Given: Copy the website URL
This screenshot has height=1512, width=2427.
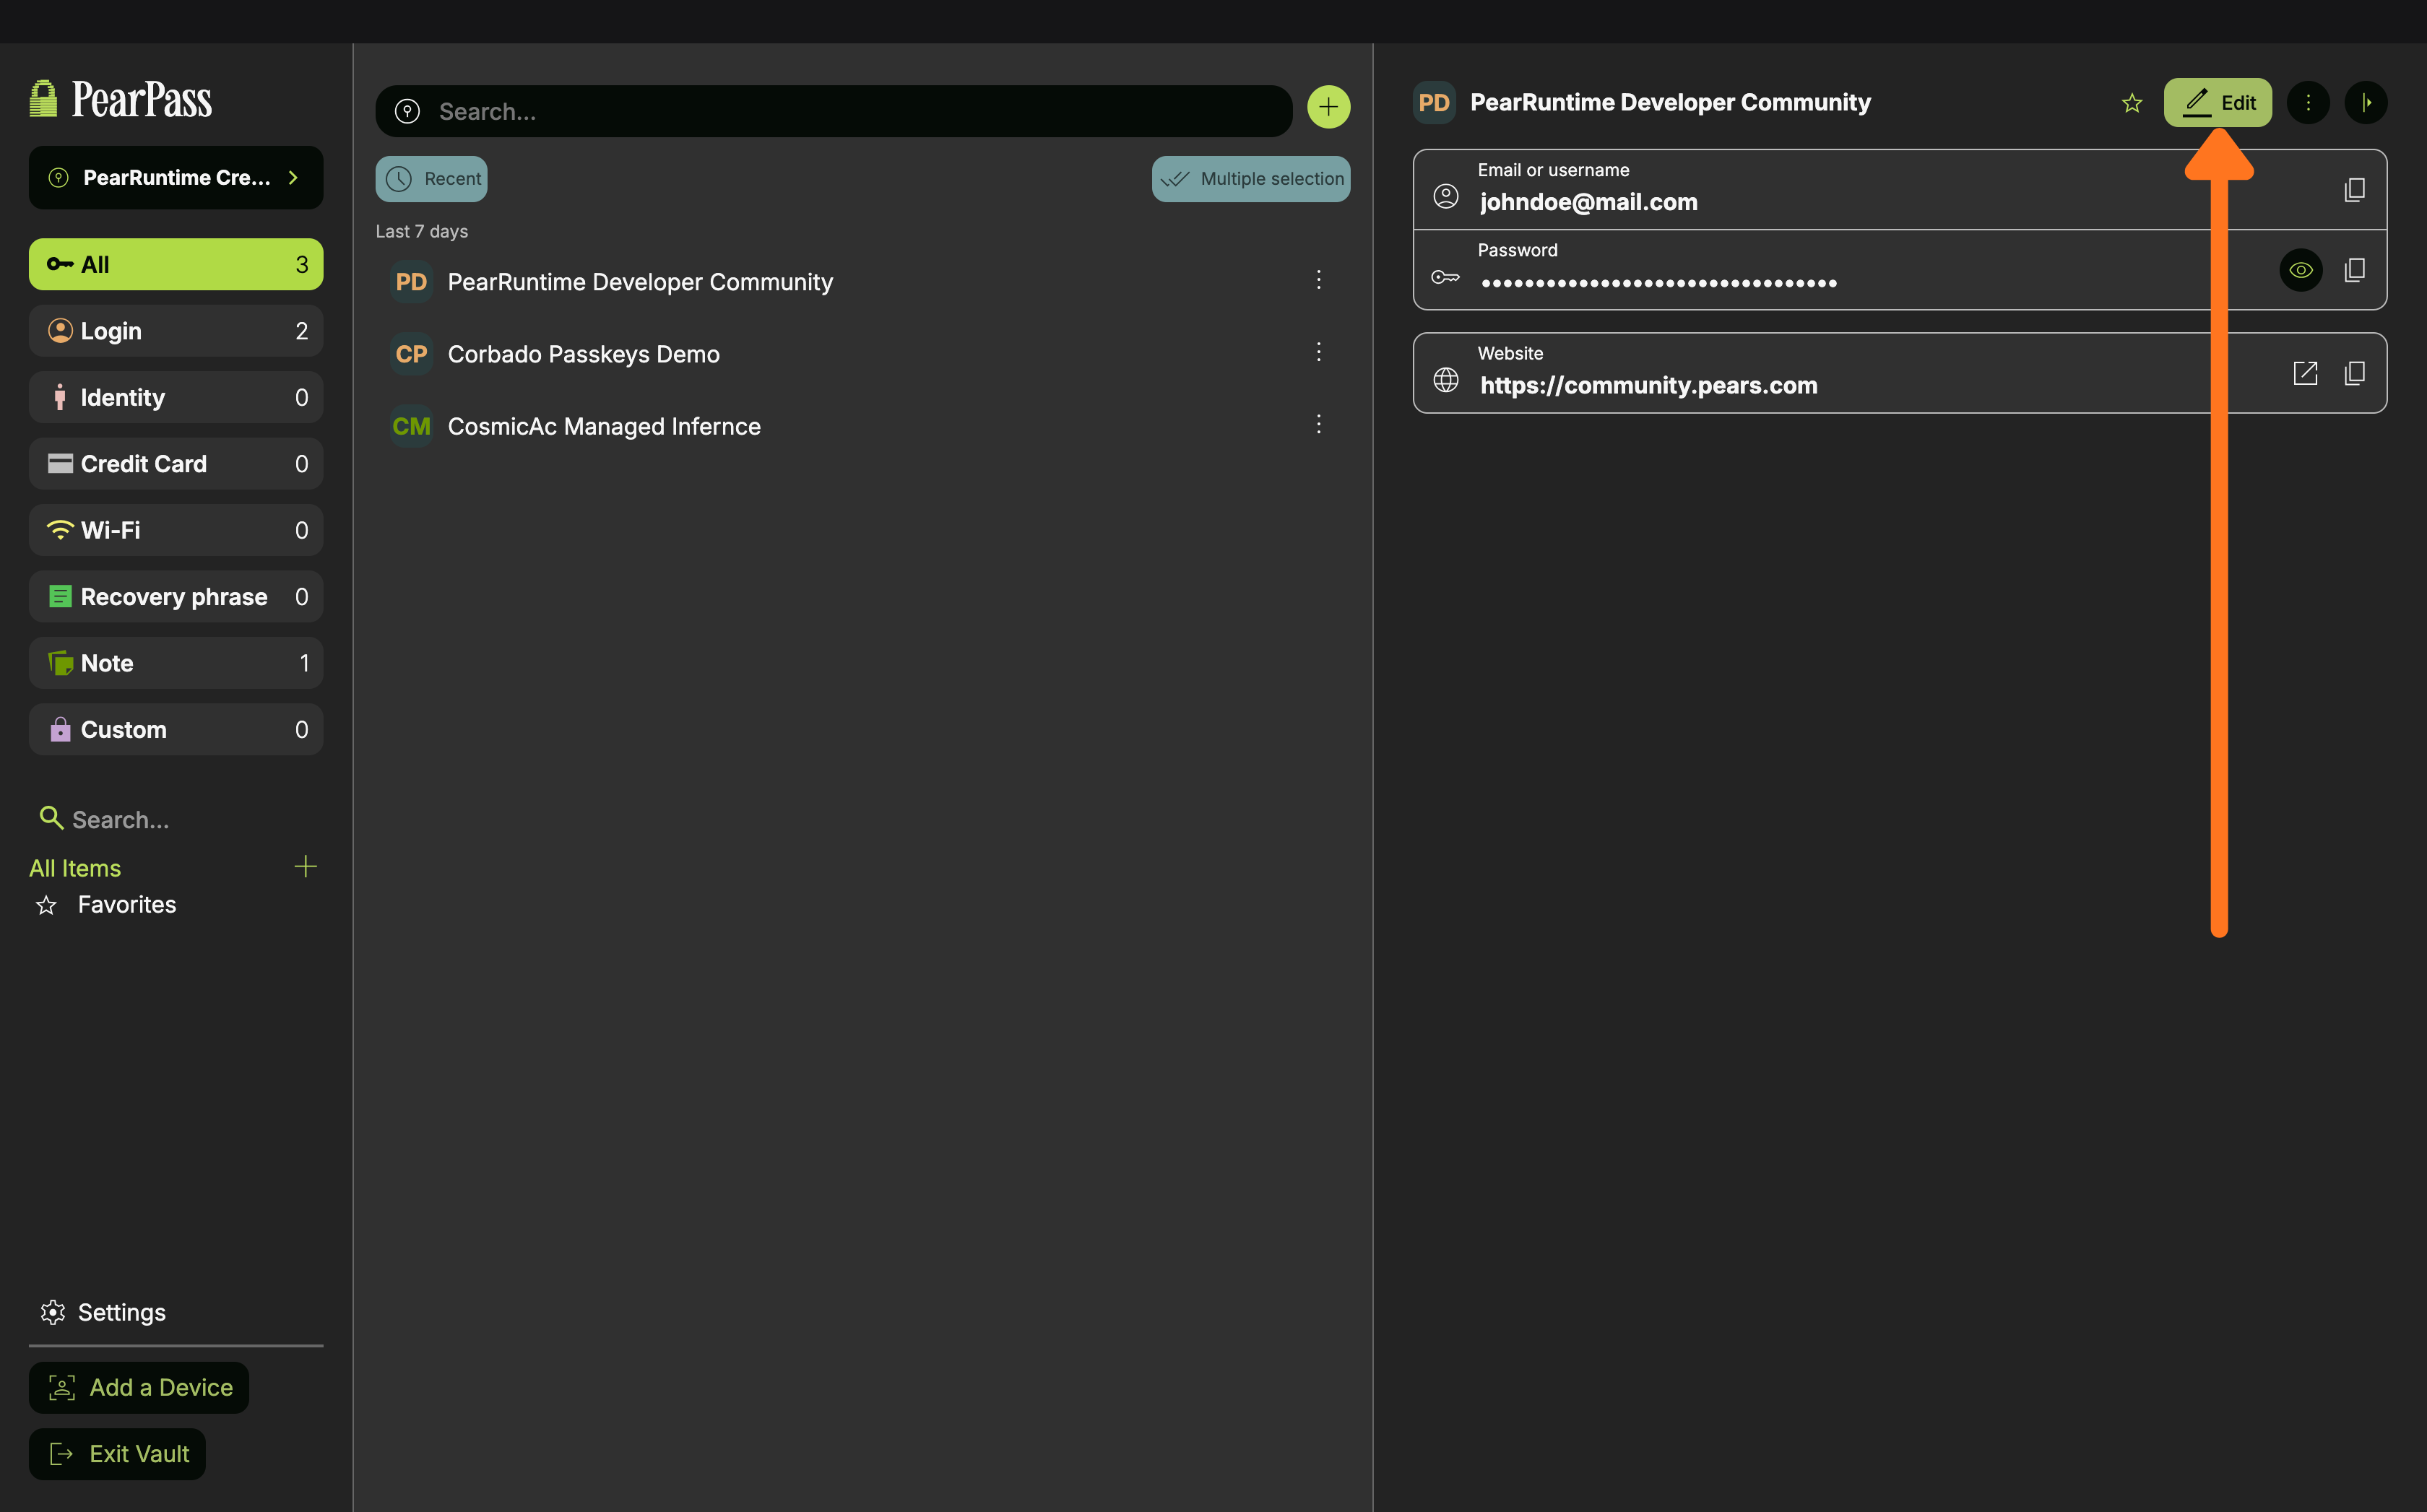Looking at the screenshot, I should point(2354,373).
